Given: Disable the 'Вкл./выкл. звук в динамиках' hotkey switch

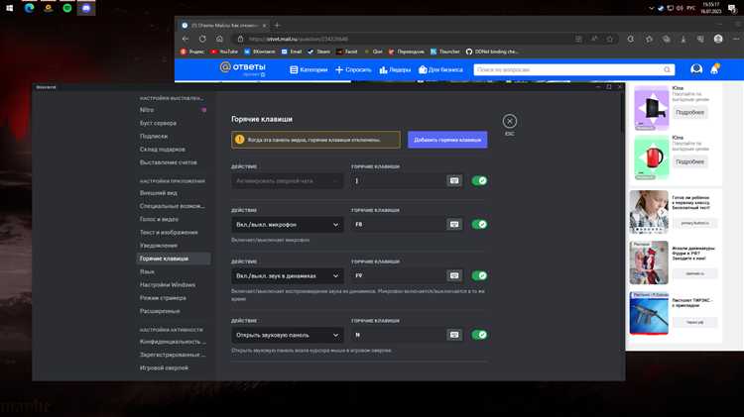Looking at the screenshot, I should pos(479,275).
